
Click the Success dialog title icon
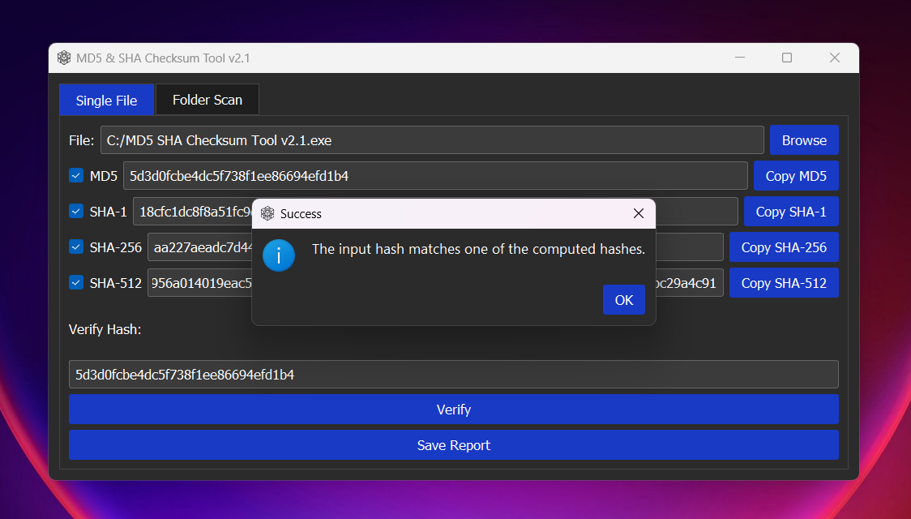(267, 214)
